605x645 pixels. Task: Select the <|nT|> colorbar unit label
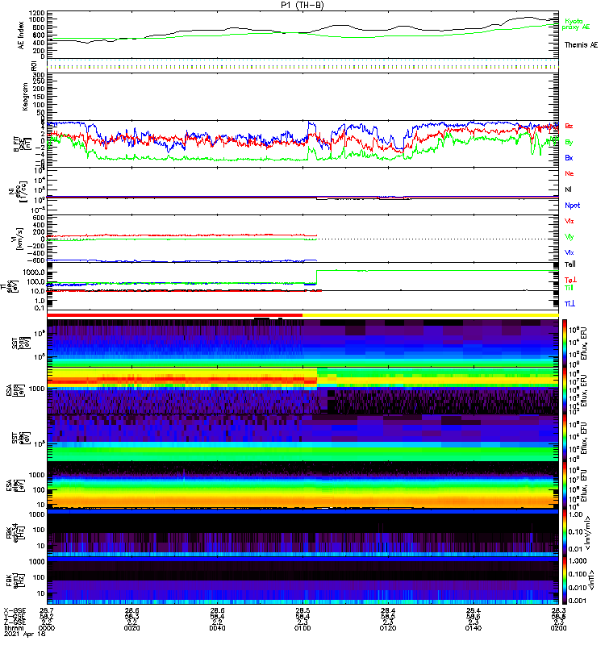pyautogui.click(x=590, y=580)
